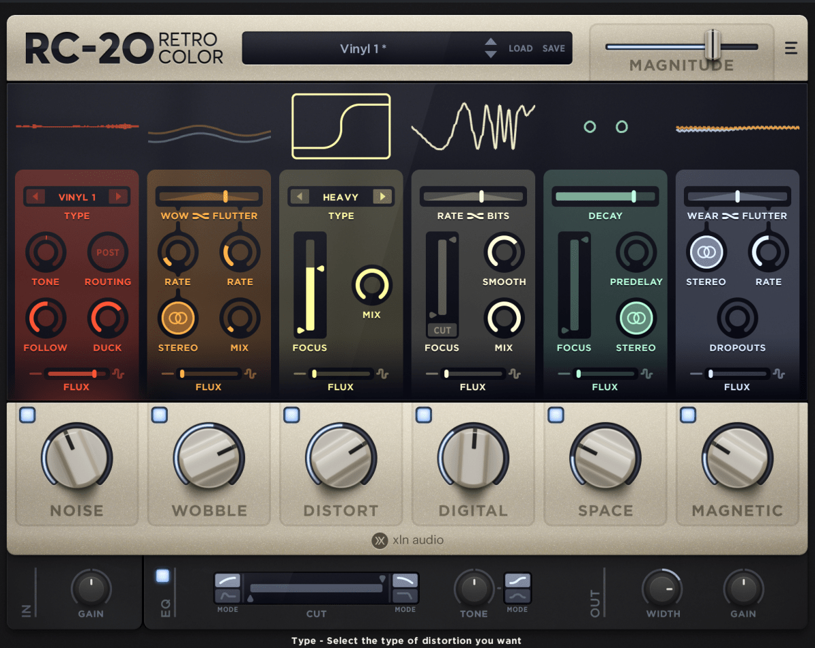Click the Distort waveshape display icon

341,126
